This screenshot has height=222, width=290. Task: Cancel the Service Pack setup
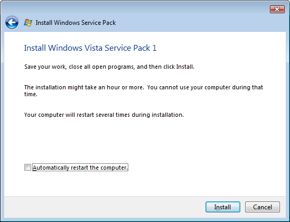pyautogui.click(x=263, y=207)
